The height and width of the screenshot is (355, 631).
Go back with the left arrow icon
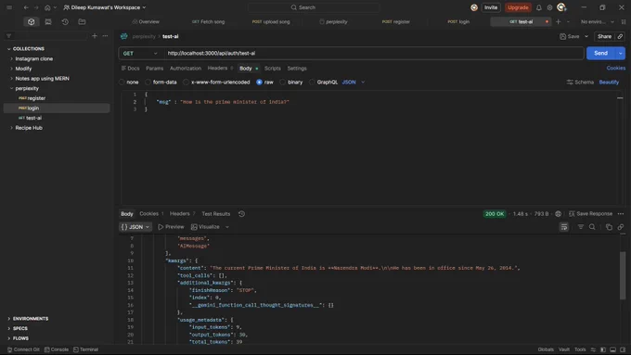pyautogui.click(x=26, y=7)
